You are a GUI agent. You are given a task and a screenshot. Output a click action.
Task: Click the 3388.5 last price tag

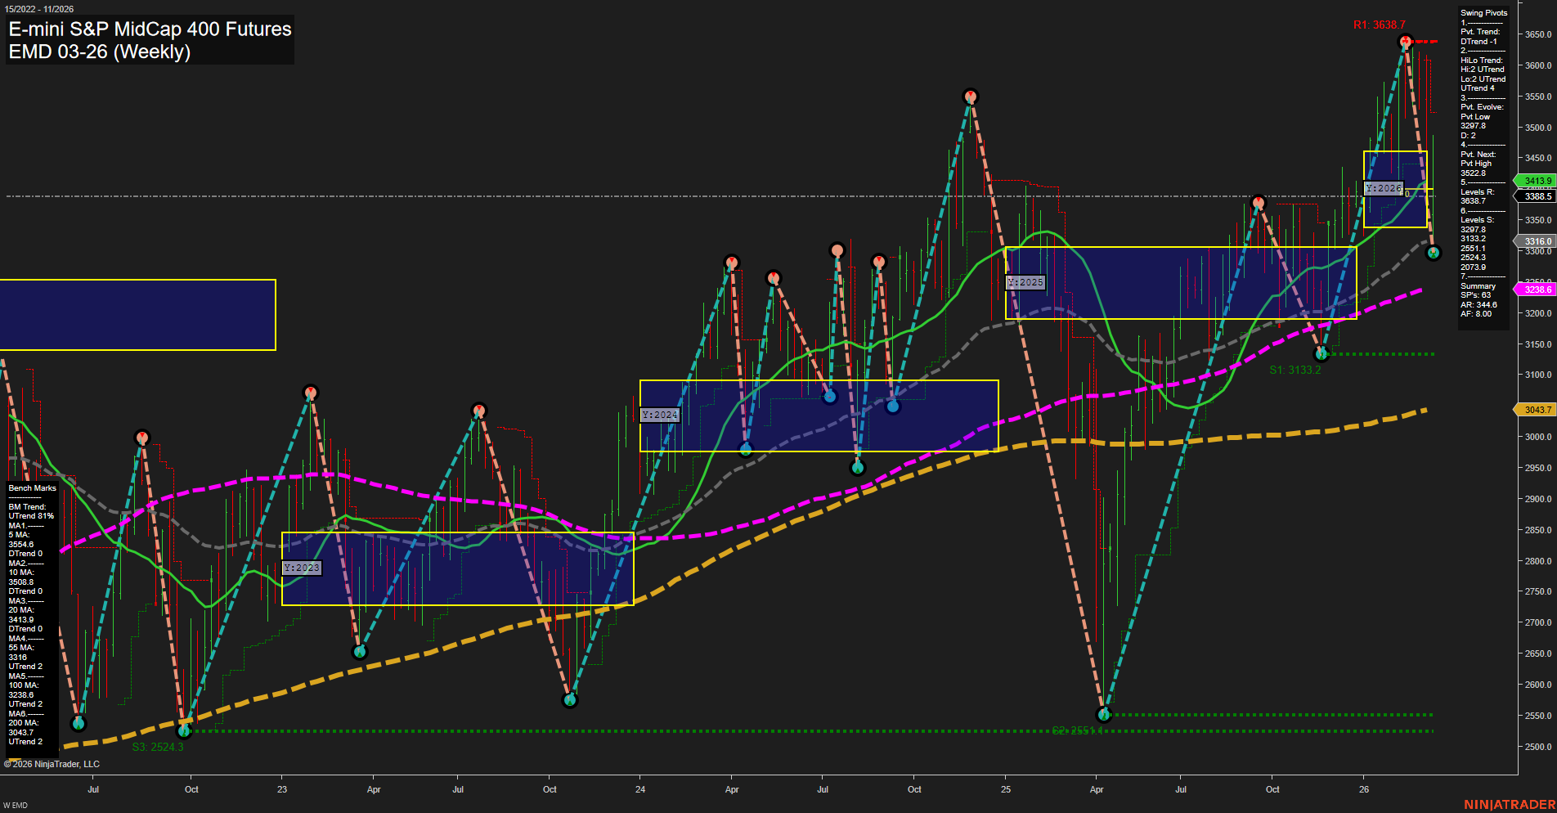point(1534,196)
